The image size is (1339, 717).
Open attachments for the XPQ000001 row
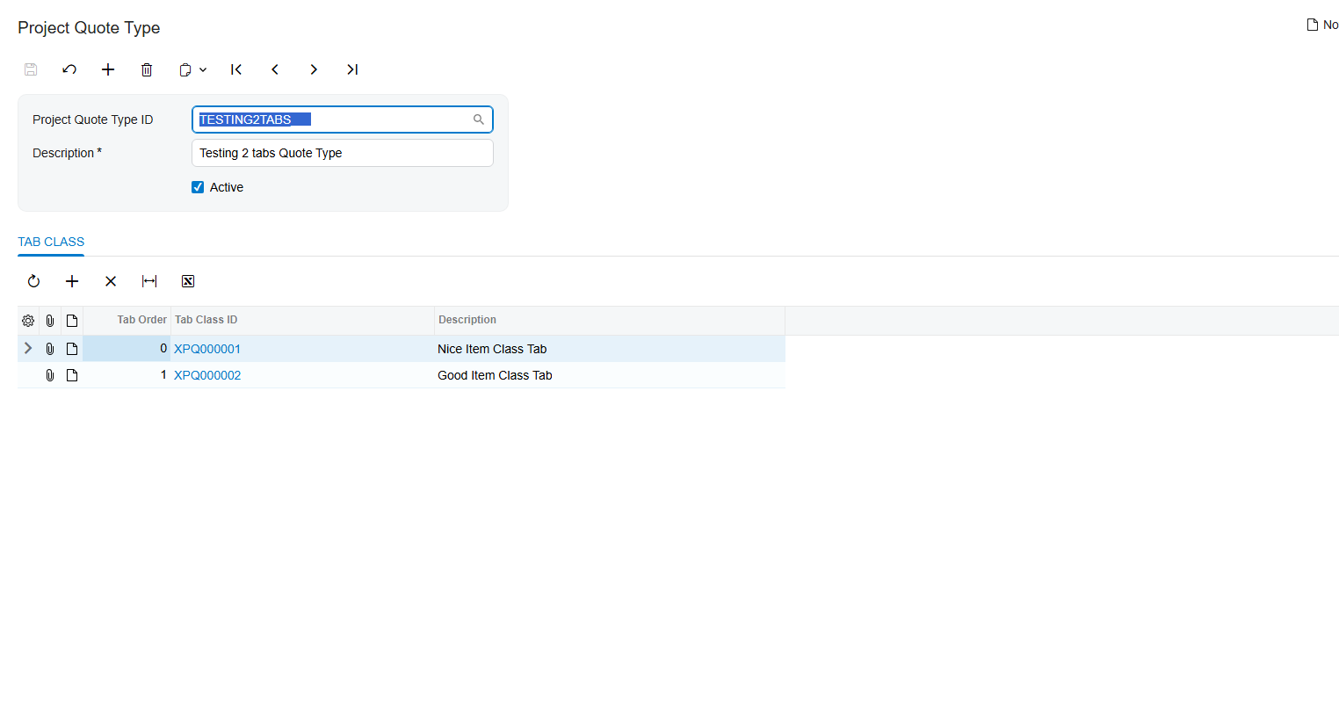pos(50,349)
